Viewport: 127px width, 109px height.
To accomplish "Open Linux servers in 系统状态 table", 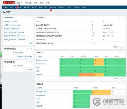I will [x=40, y=64].
